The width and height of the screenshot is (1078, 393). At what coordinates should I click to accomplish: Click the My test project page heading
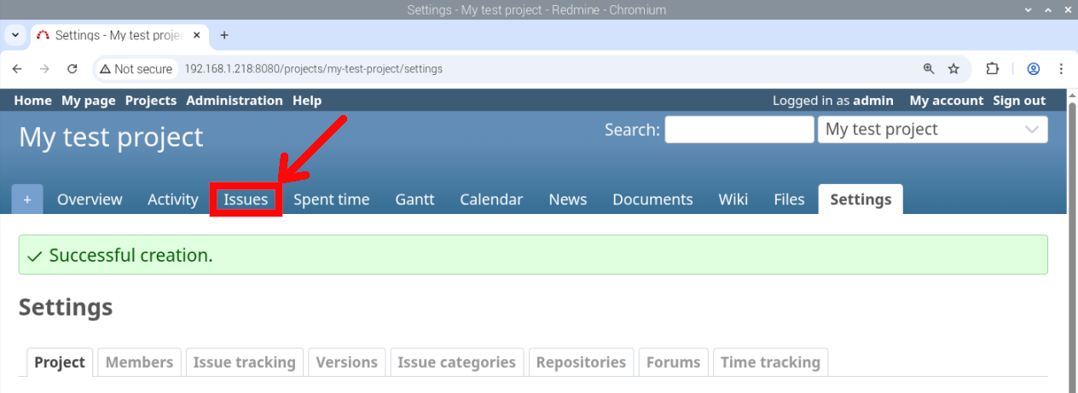point(111,137)
